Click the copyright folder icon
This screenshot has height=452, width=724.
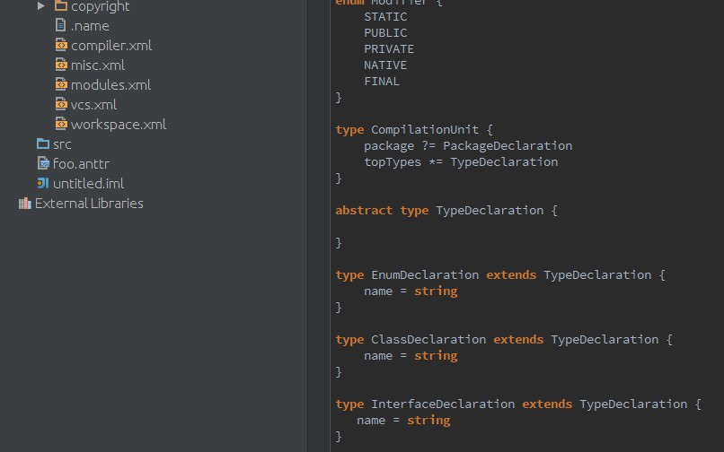tap(61, 6)
